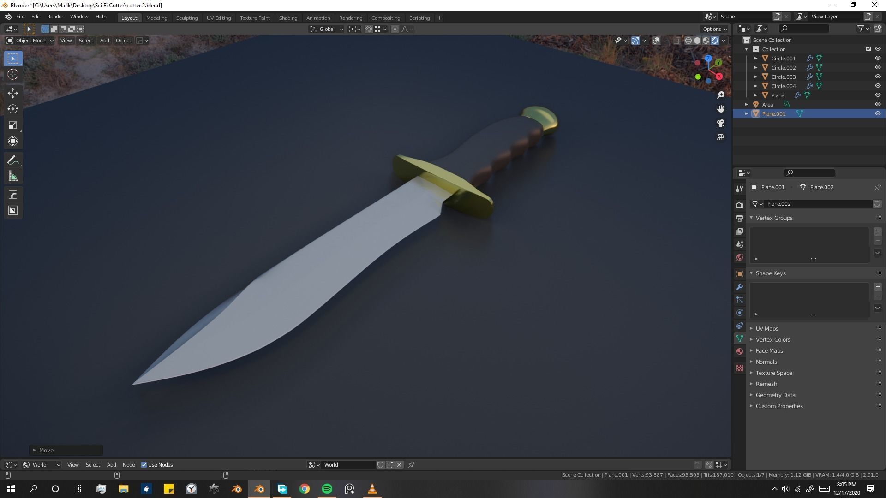Open the Object Data mesh properties tab
Viewport: 886px width, 498px height.
pyautogui.click(x=740, y=338)
